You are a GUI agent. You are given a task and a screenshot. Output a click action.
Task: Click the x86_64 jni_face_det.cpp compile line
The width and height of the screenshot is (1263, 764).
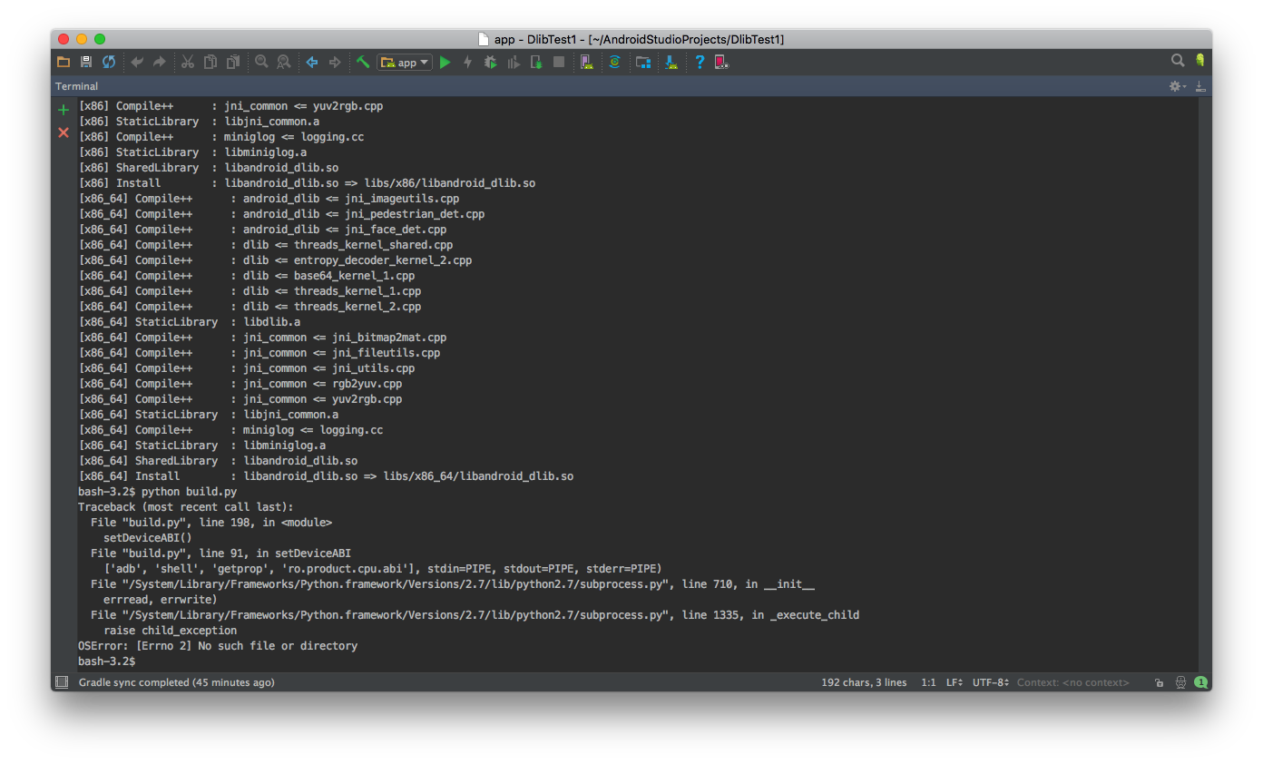point(262,230)
